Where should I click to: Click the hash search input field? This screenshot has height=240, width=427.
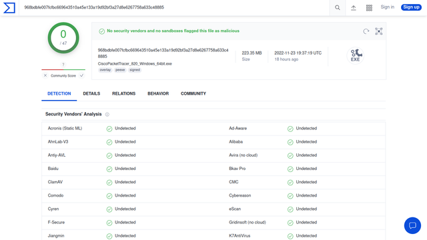pyautogui.click(x=174, y=7)
